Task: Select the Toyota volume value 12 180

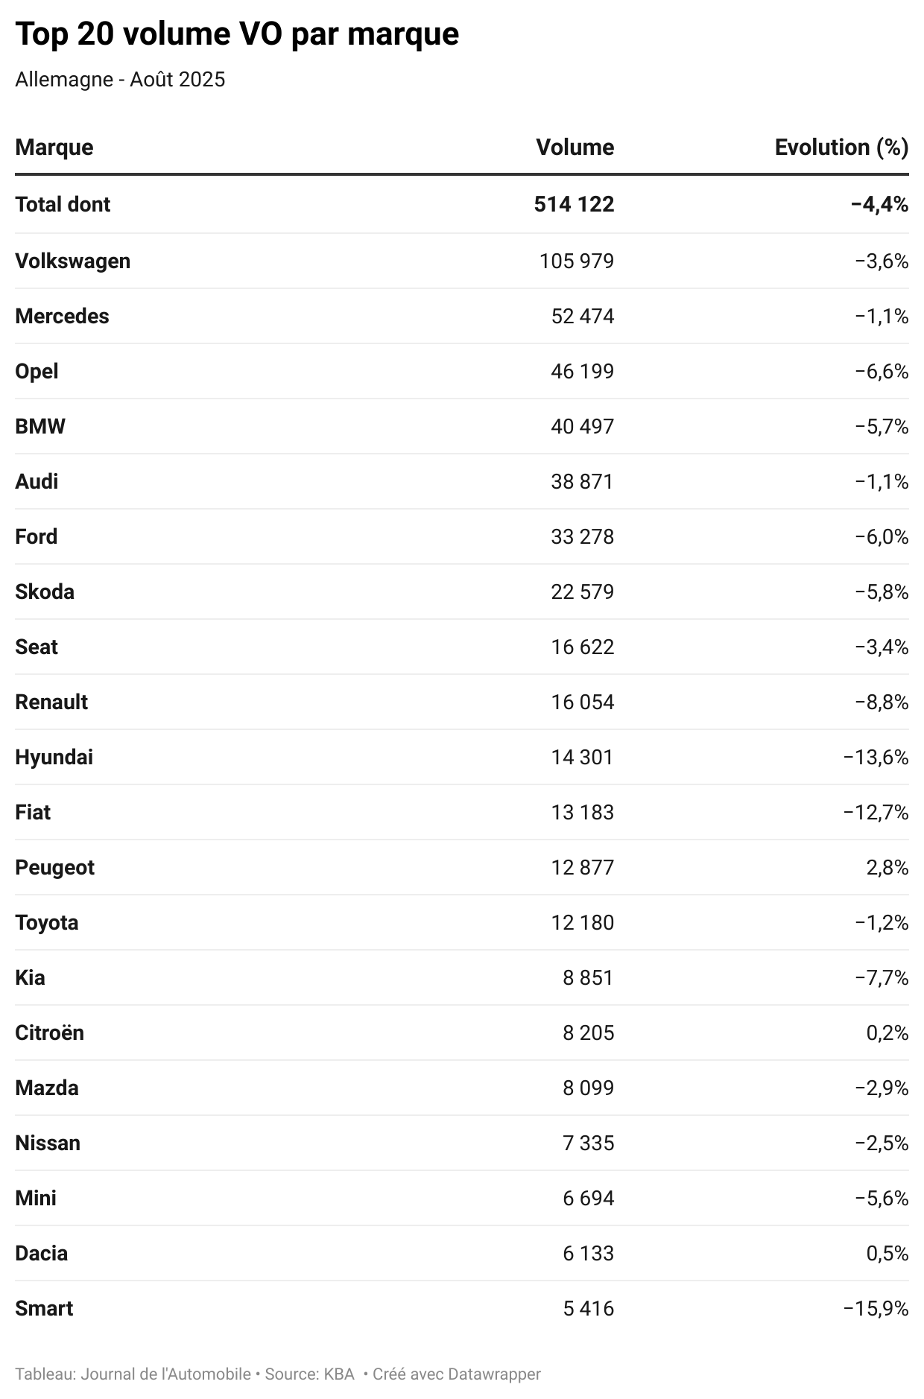Action: 582,923
